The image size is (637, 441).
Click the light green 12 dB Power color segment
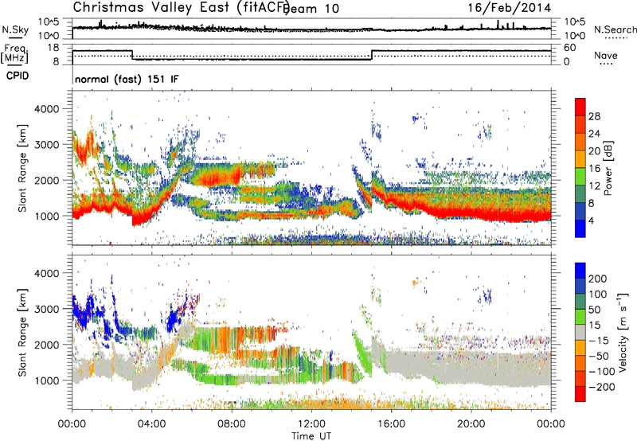[580, 177]
